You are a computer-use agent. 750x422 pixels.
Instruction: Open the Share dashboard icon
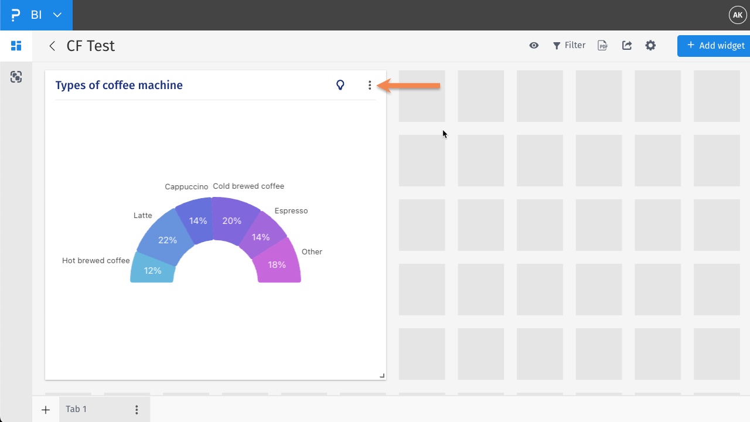click(626, 45)
